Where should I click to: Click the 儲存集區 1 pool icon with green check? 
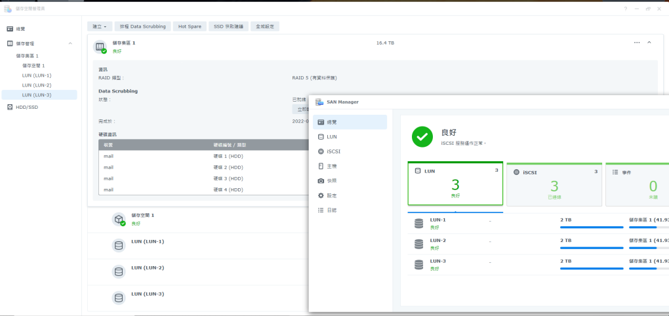tap(100, 47)
